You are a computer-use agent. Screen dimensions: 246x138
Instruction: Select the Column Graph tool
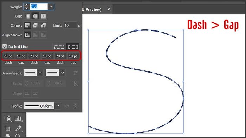click(18, 118)
